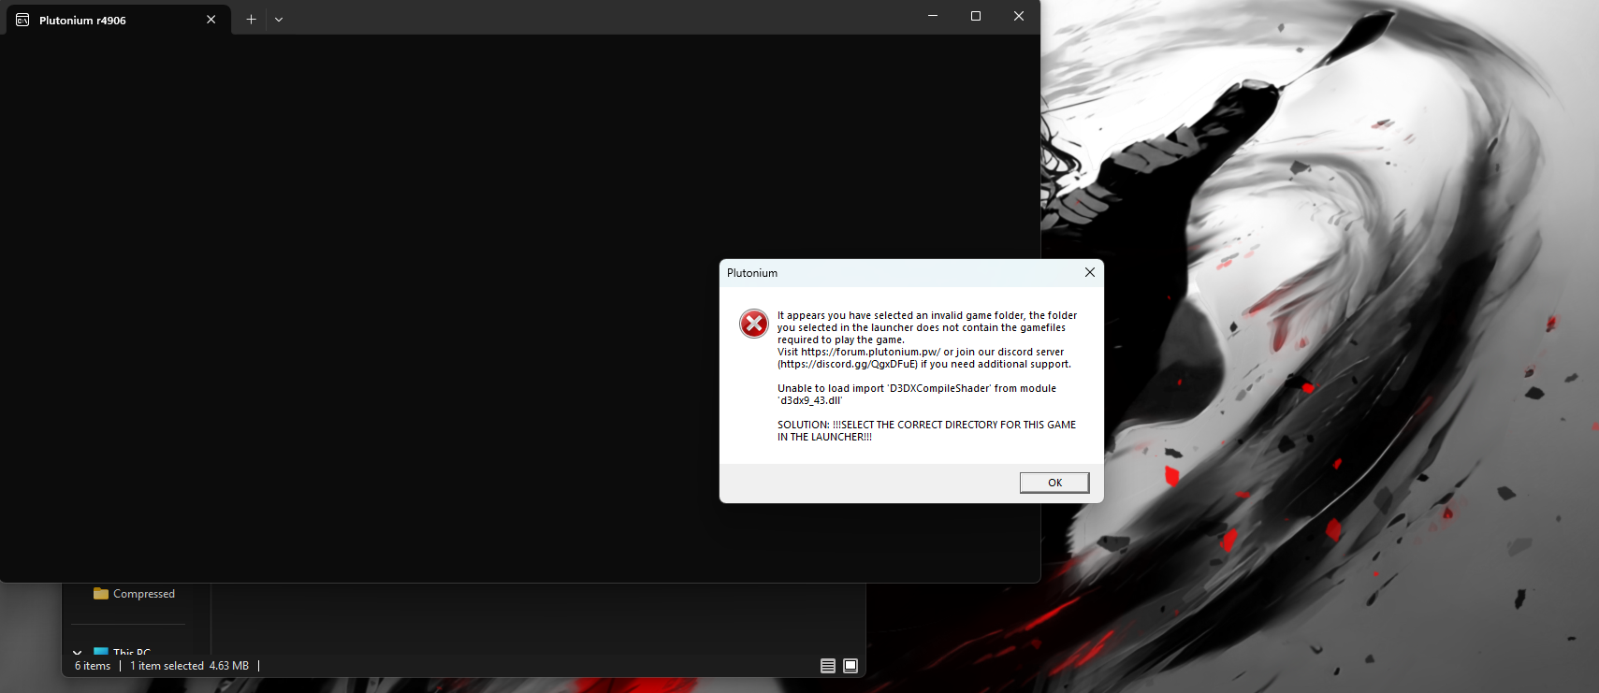Switch File Explorer to details view

click(828, 666)
